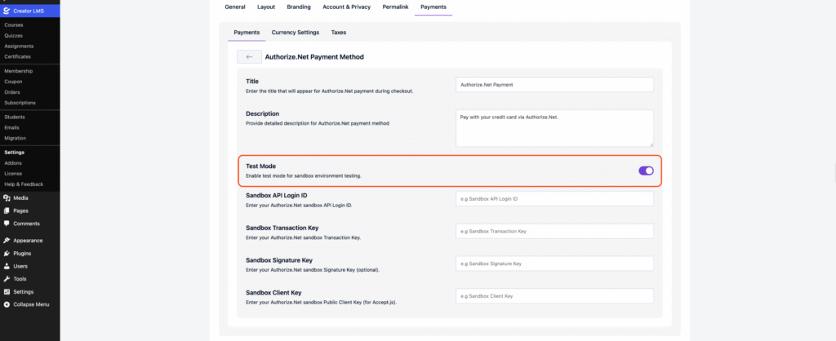Click the Creator LMS logo icon
This screenshot has height=341, width=836.
(x=7, y=11)
